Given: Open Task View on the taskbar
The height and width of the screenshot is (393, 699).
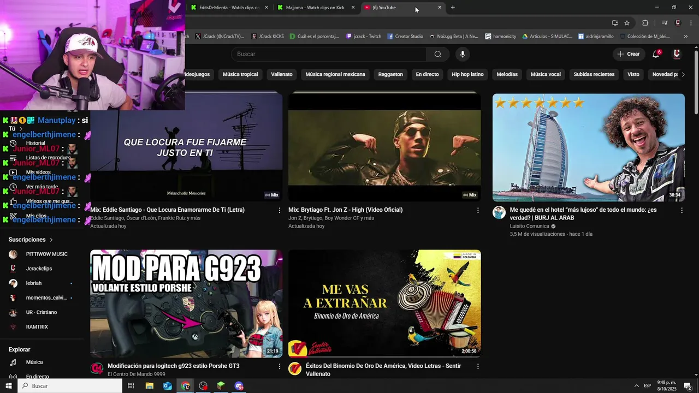Looking at the screenshot, I should pos(131,386).
